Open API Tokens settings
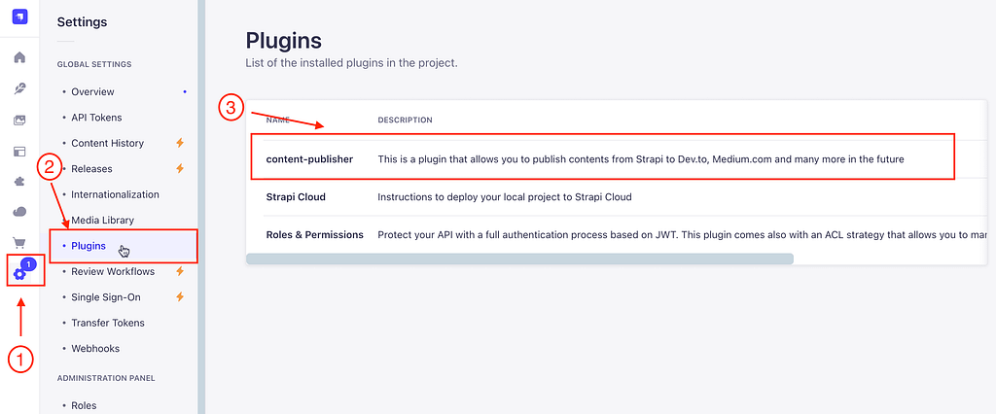Image resolution: width=996 pixels, height=414 pixels. tap(96, 118)
